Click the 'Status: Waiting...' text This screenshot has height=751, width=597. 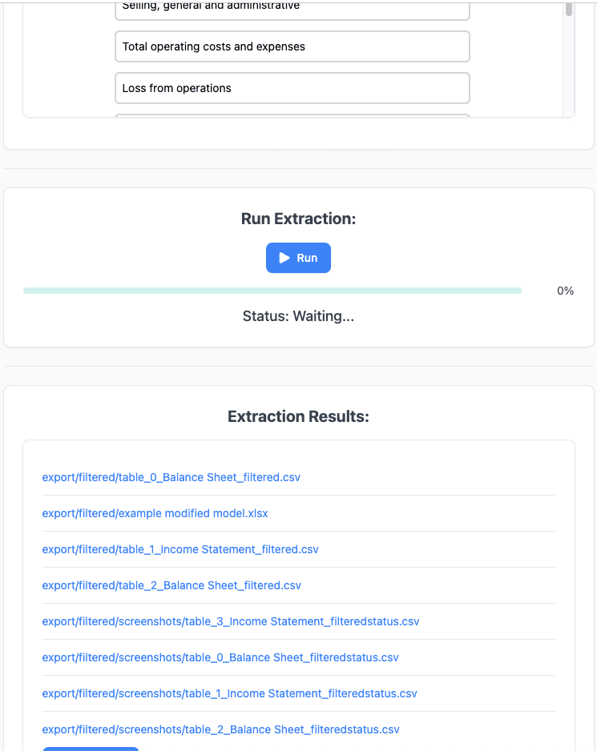point(298,316)
